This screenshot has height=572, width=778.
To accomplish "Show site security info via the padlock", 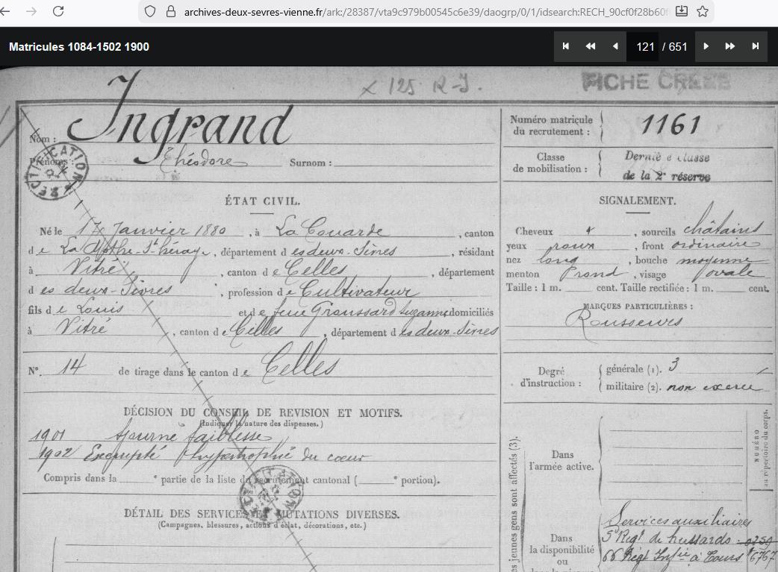I will coord(169,11).
